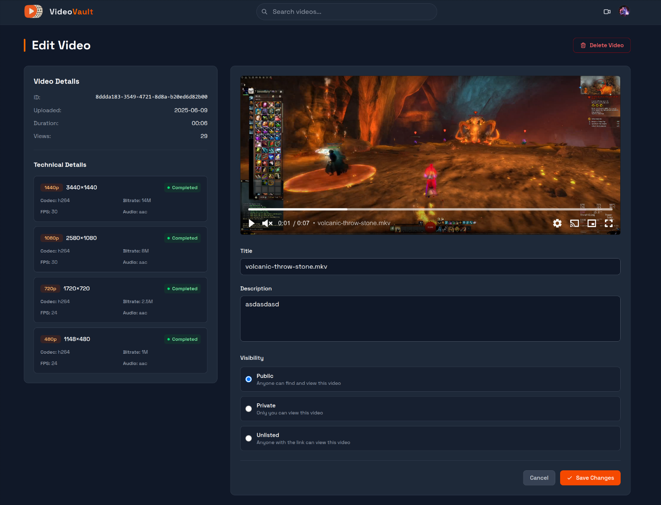Select the 1440p rendition card
The width and height of the screenshot is (661, 505).
(120, 199)
